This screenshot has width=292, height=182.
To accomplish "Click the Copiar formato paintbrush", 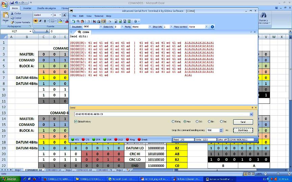I will point(12,22).
